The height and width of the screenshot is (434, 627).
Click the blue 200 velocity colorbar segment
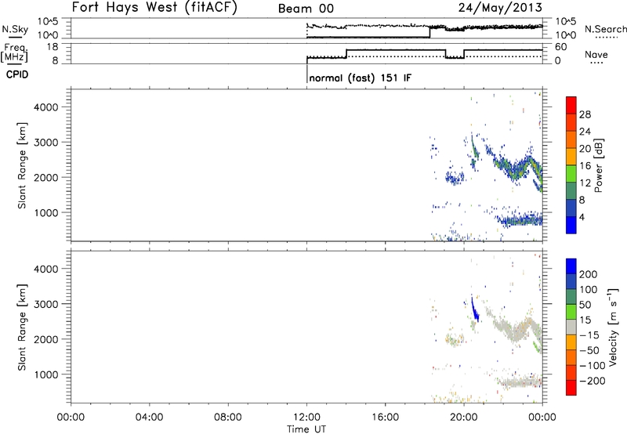coord(571,266)
